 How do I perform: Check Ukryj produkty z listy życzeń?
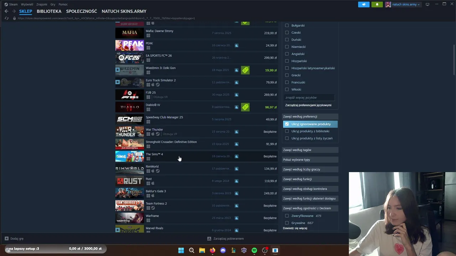287,138
